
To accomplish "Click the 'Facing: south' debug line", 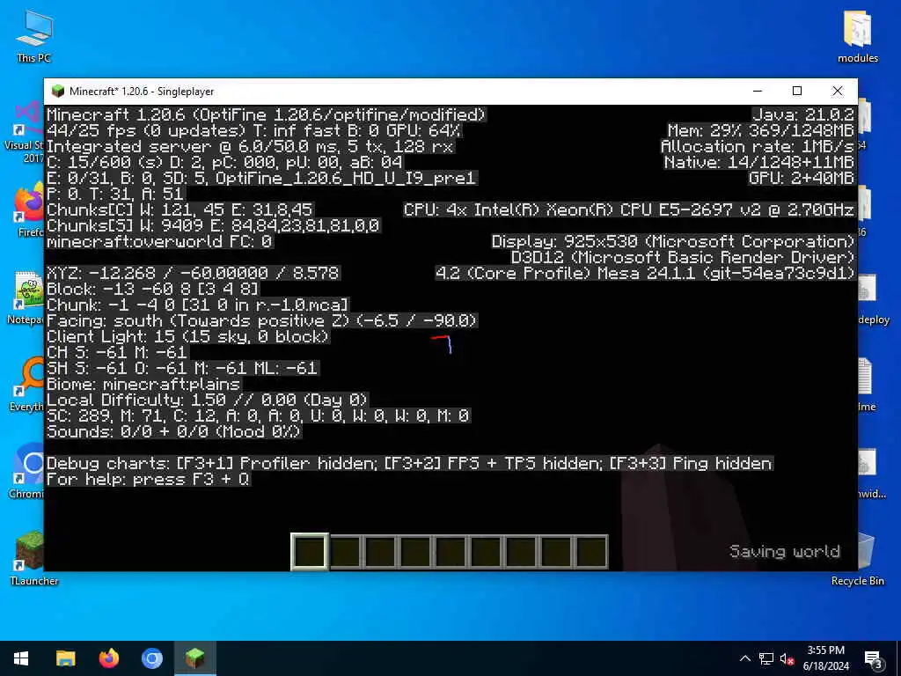I will pyautogui.click(x=261, y=320).
